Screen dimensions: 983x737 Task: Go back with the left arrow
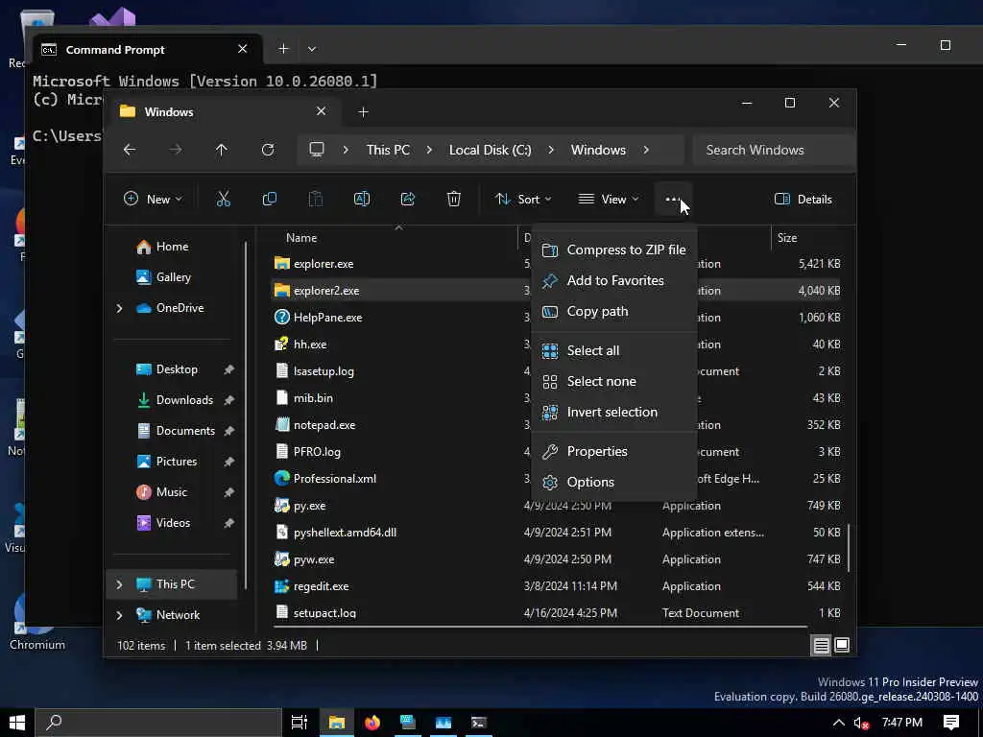point(130,150)
